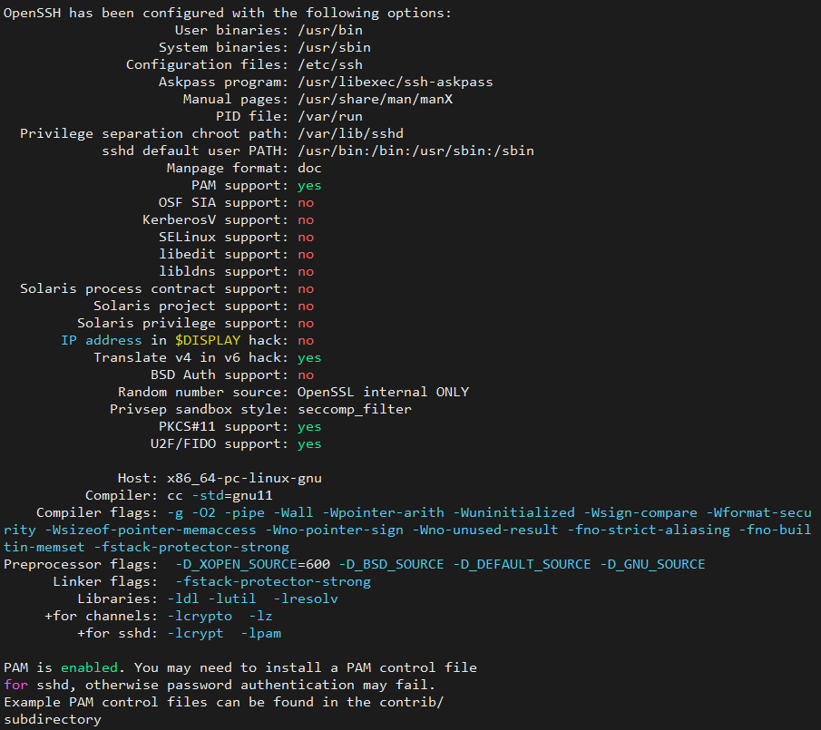The height and width of the screenshot is (730, 821).
Task: Click '/var/run' PID file path
Action: (x=330, y=116)
